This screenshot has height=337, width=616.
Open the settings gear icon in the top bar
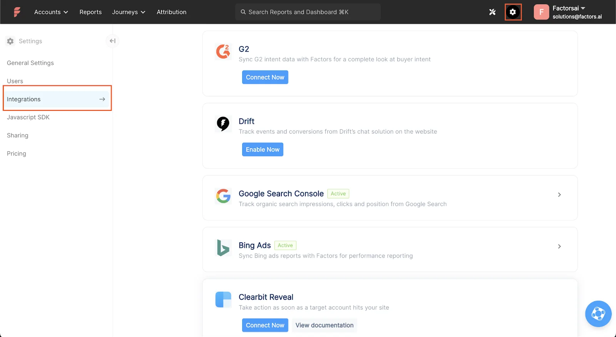(513, 12)
